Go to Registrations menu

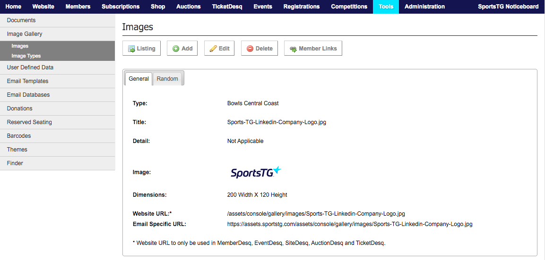302,7
